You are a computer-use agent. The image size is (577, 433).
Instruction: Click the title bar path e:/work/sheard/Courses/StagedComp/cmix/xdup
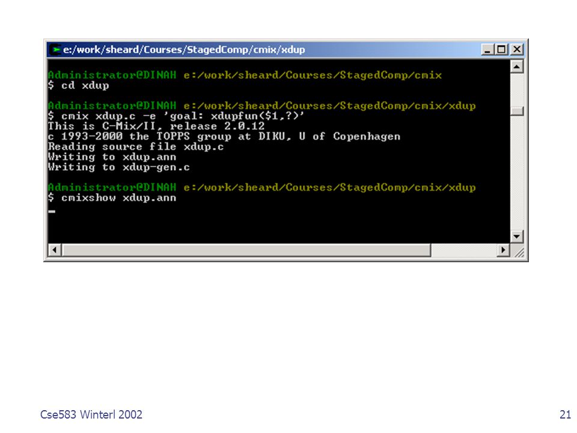tap(184, 49)
